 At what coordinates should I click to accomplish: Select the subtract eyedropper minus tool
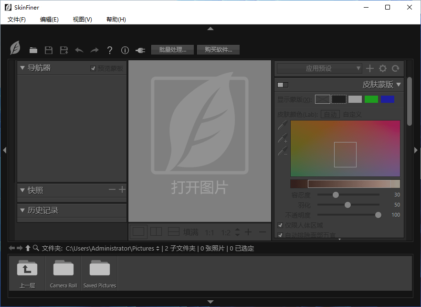click(283, 151)
